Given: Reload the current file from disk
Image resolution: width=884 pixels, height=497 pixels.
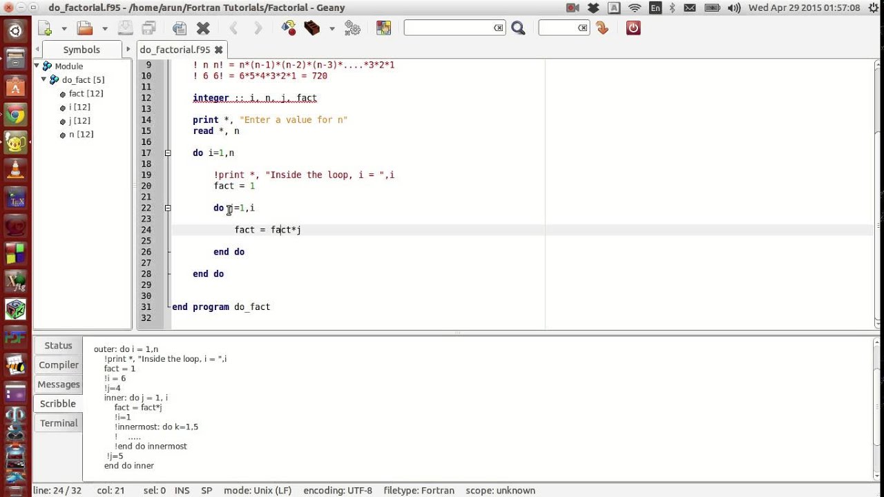Looking at the screenshot, I should (x=180, y=28).
